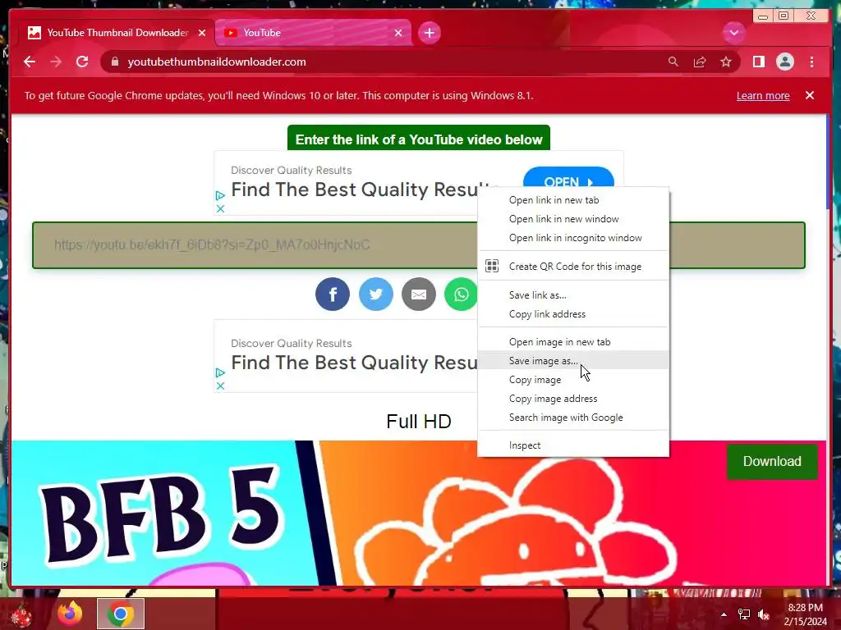841x630 pixels.
Task: Select Save link as...
Action: (x=572, y=295)
